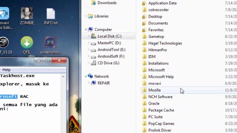
Task: Click the Downloads folder icon in the navigation pane
Action: 93,3
